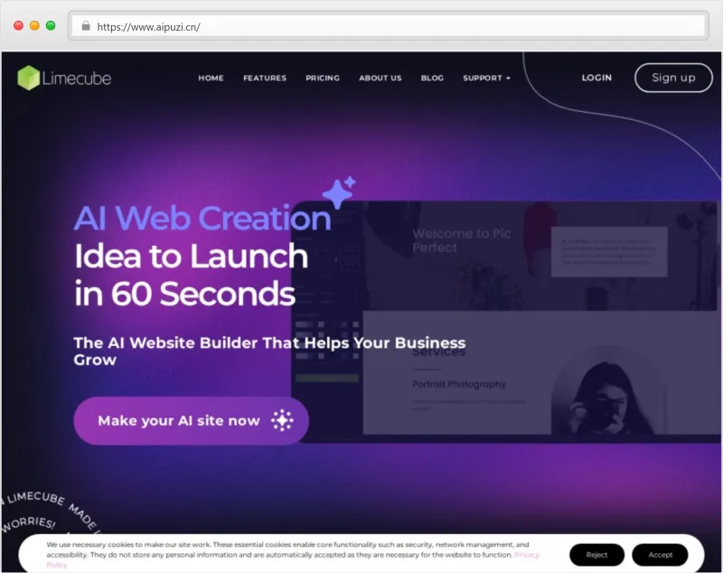Visit the About Us page

(380, 78)
